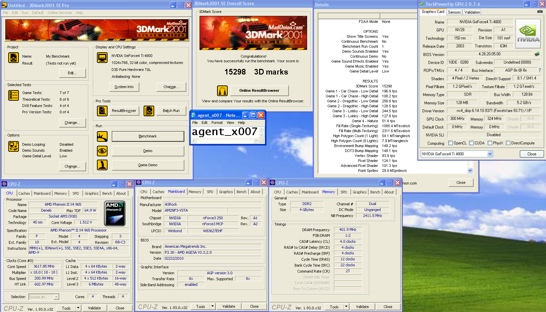Click the Online ResultBrowser icon in score window

[222, 91]
